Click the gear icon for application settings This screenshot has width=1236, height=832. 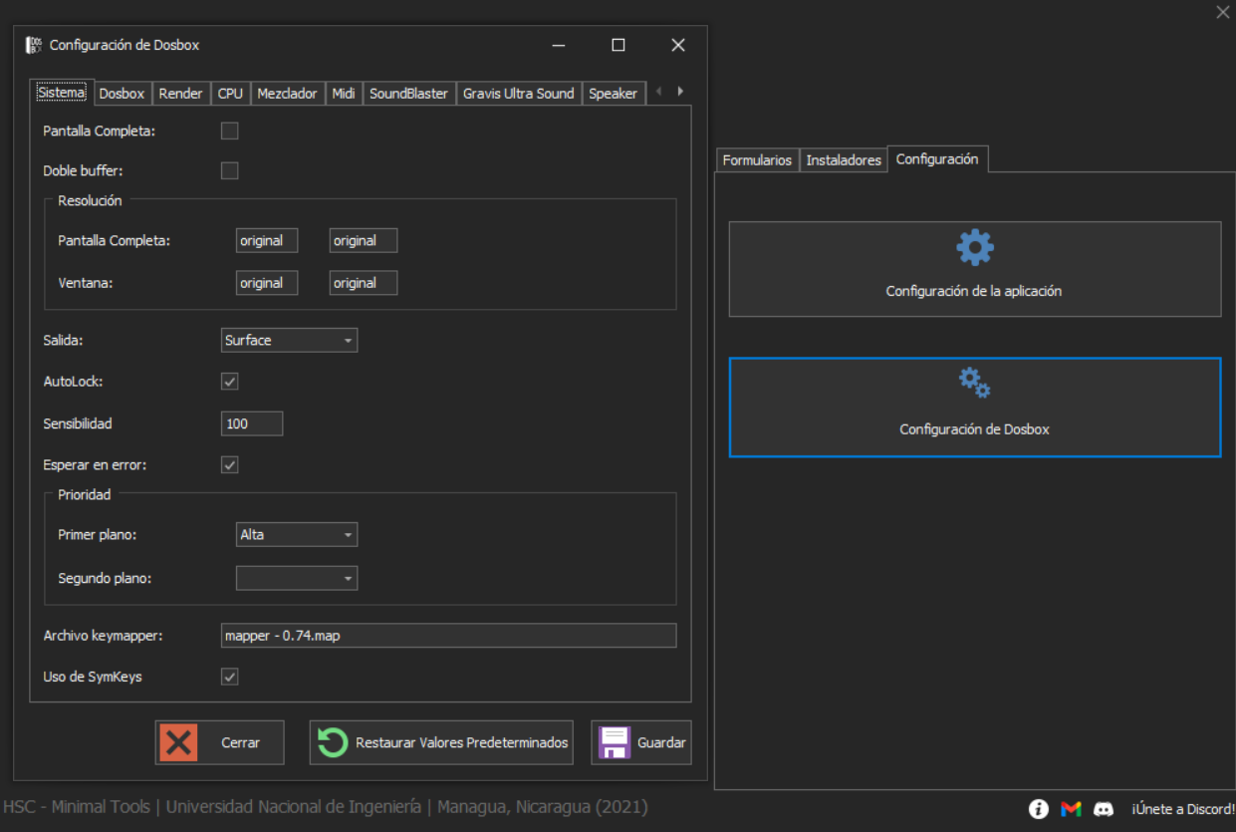(974, 248)
